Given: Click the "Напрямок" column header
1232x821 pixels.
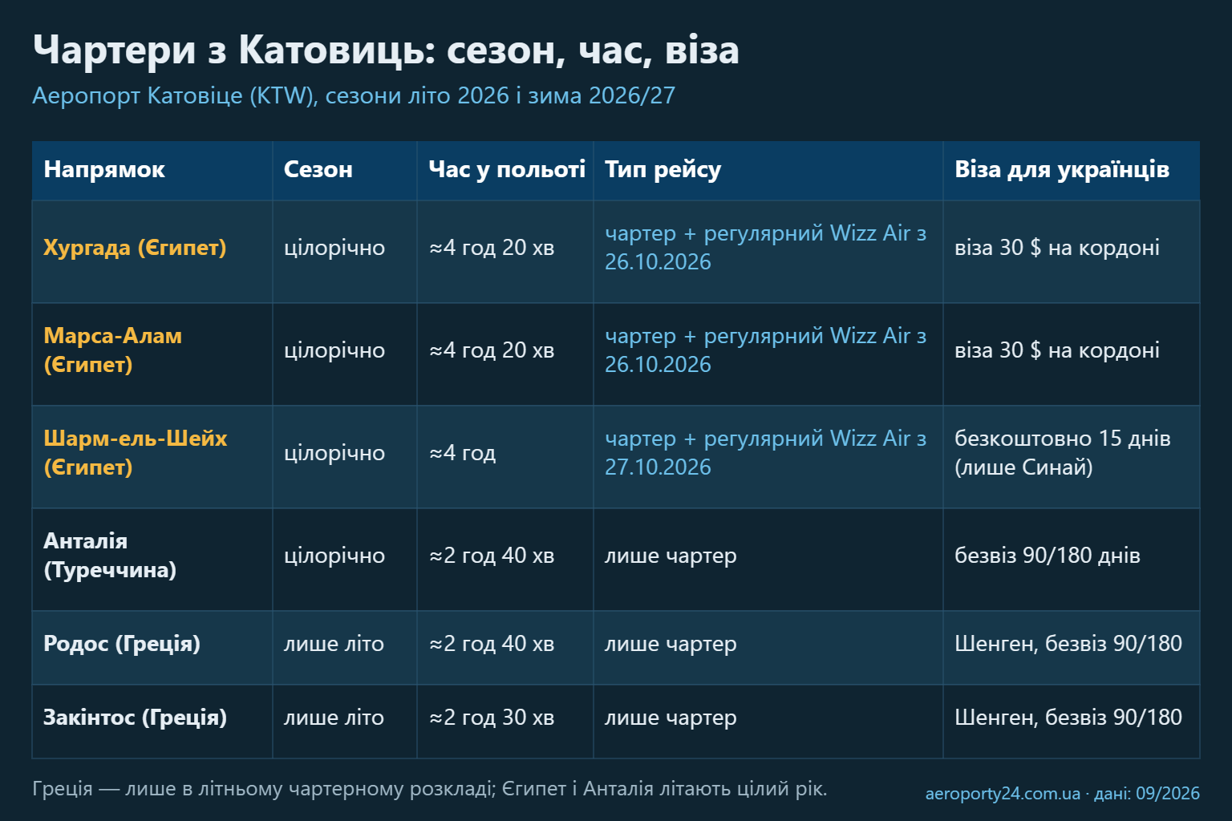Looking at the screenshot, I should 104,169.
